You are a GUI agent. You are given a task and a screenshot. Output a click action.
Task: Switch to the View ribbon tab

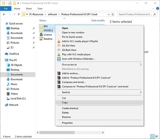coord(40,9)
